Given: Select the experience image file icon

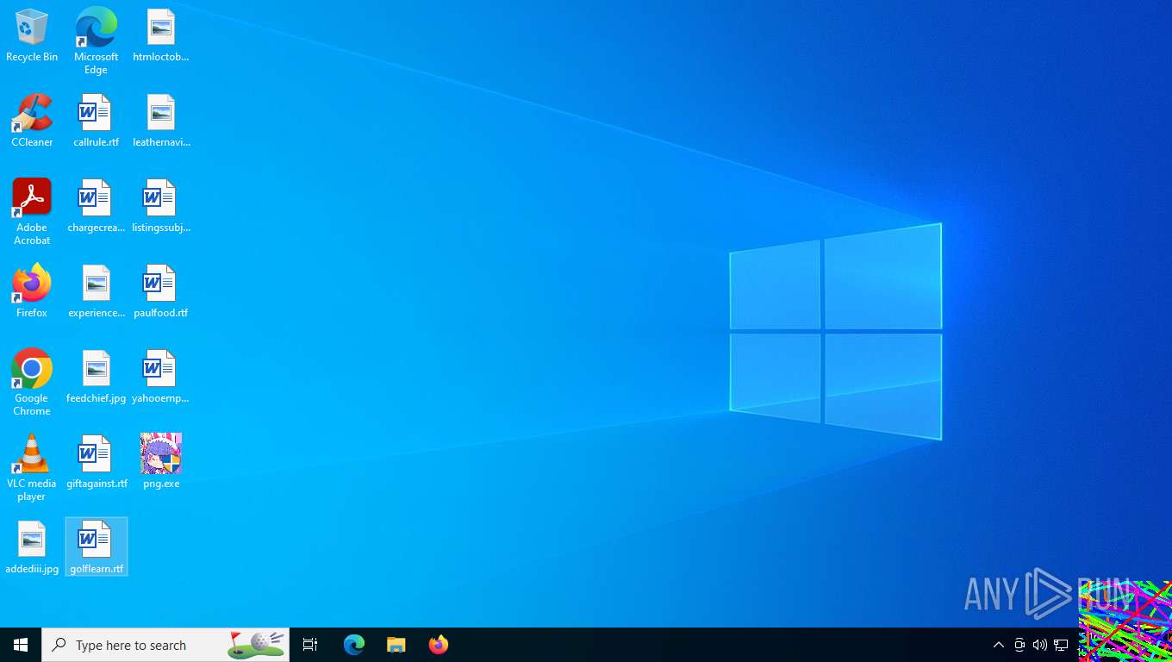Looking at the screenshot, I should (x=96, y=292).
